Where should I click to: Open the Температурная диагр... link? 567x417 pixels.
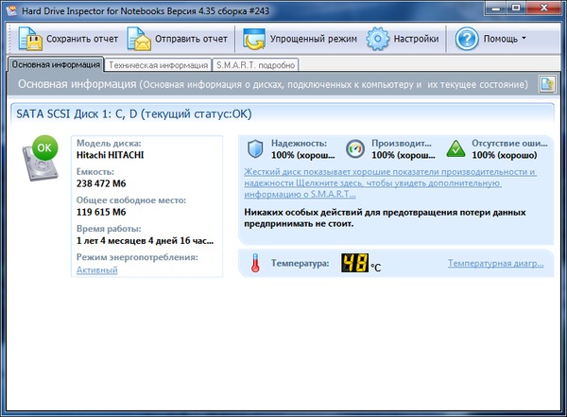(496, 263)
